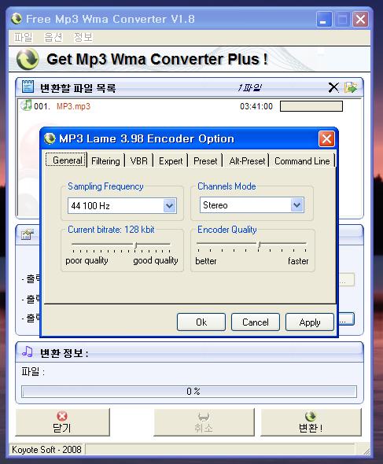Screen dimensions: 383x464
Task: Click the 03:41:00 duration value
Action: (256, 106)
